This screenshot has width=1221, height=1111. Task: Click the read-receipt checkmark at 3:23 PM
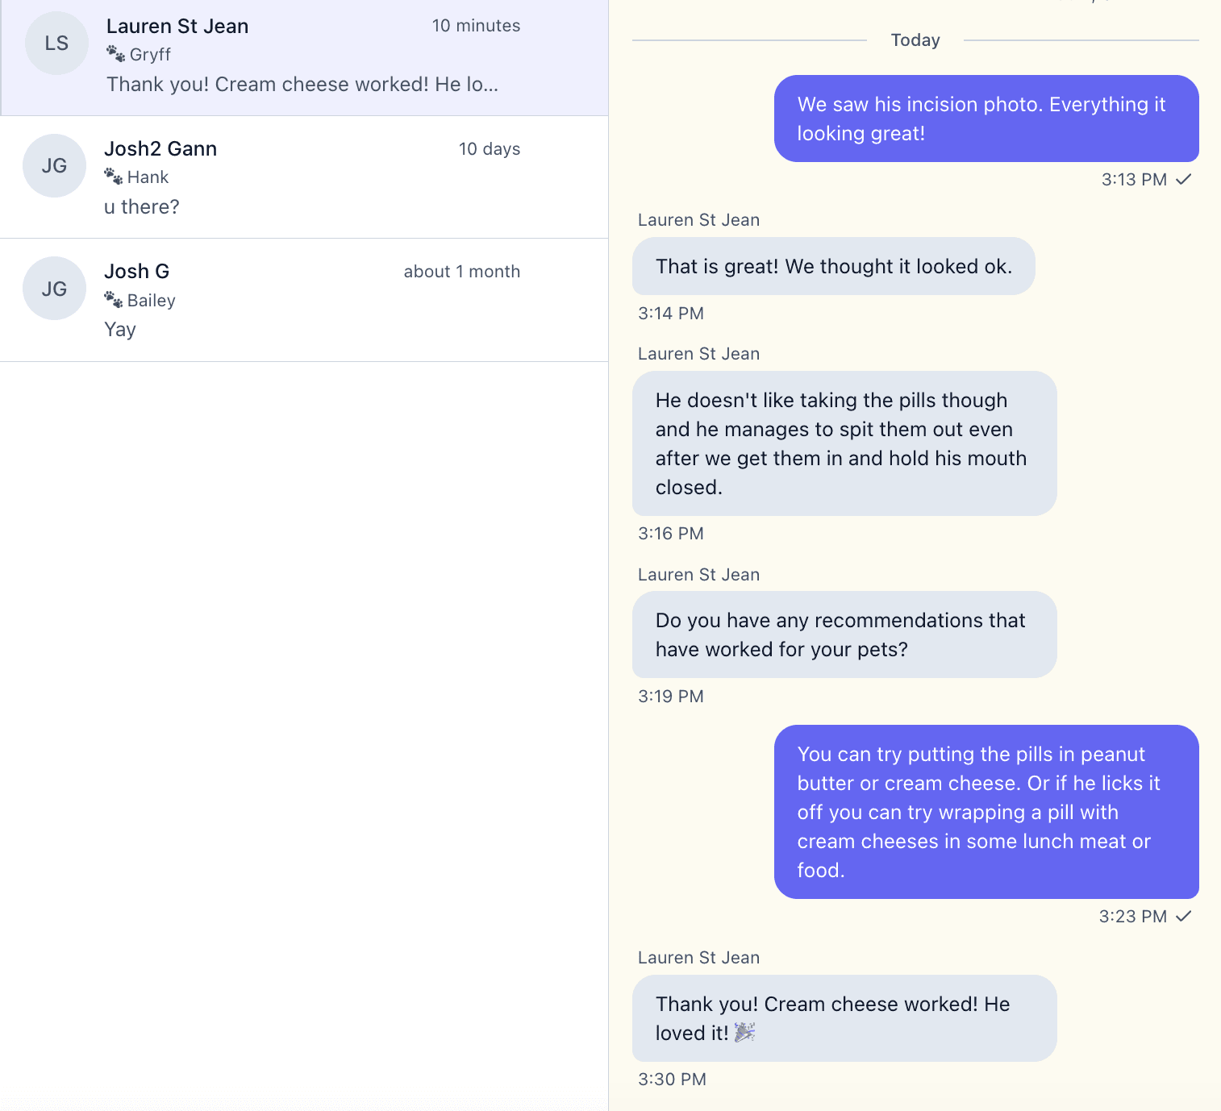tap(1186, 916)
